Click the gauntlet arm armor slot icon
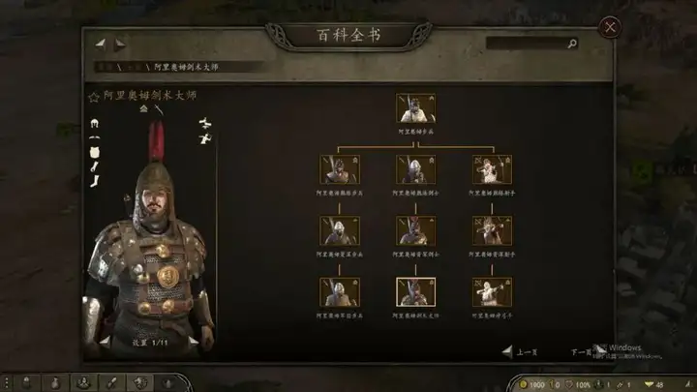 tap(94, 166)
